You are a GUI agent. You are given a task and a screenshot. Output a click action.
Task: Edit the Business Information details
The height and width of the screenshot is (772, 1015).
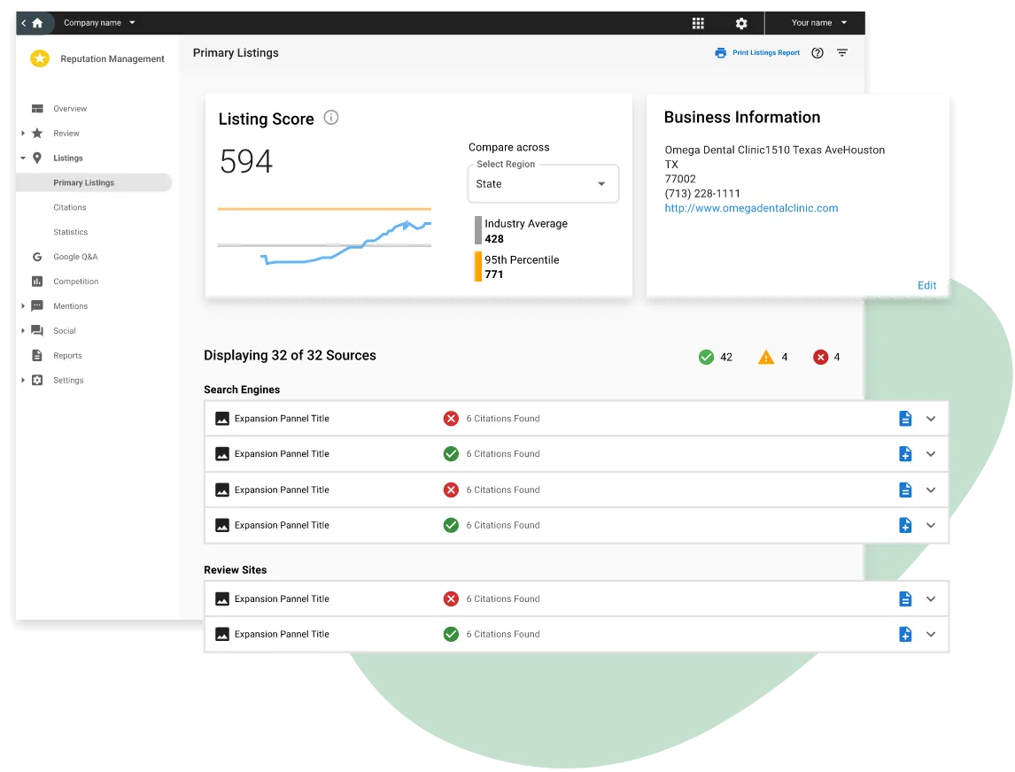pos(926,285)
